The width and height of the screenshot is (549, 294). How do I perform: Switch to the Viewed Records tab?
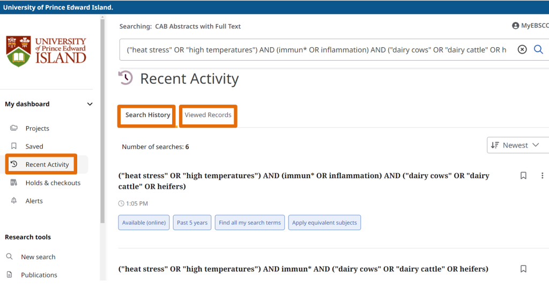208,115
